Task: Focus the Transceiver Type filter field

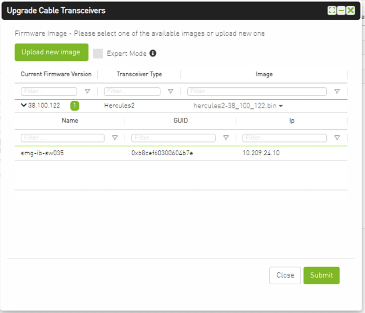Action: (132, 91)
